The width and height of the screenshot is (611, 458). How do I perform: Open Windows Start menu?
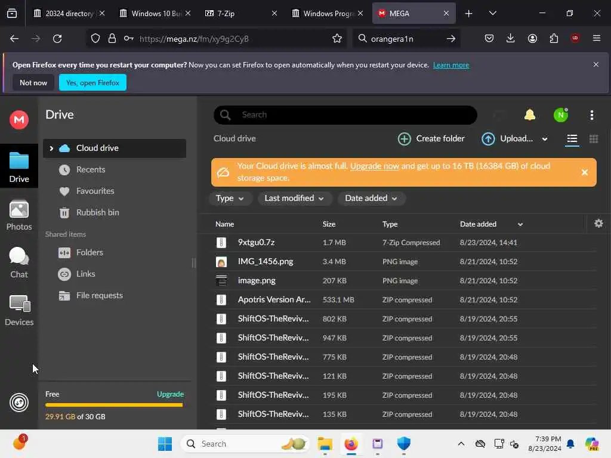[165, 444]
